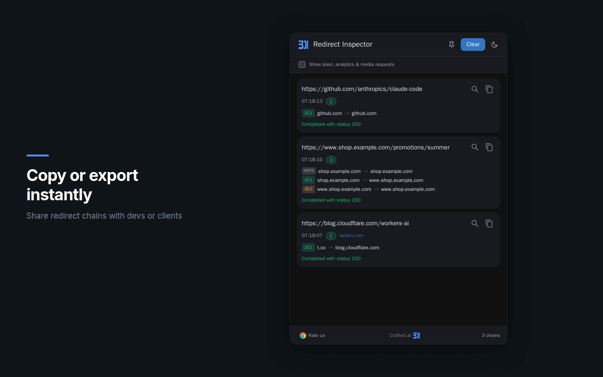Click the HSTS status badge
The height and width of the screenshot is (377, 603).
309,171
